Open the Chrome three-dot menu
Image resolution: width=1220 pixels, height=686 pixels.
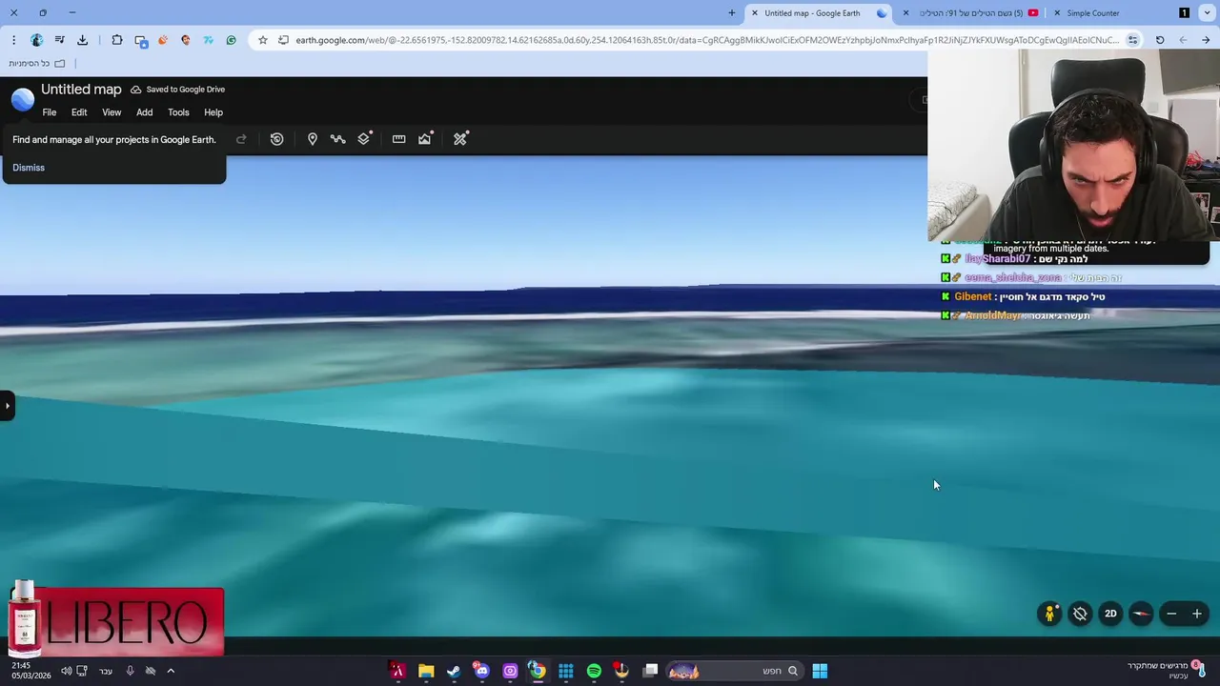13,40
